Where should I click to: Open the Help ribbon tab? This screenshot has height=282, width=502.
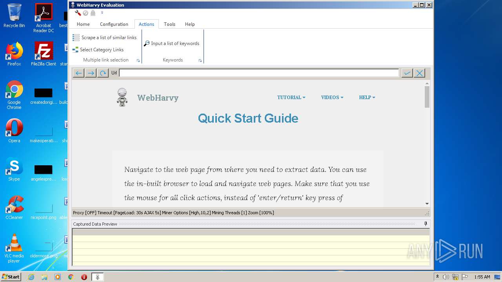(190, 24)
